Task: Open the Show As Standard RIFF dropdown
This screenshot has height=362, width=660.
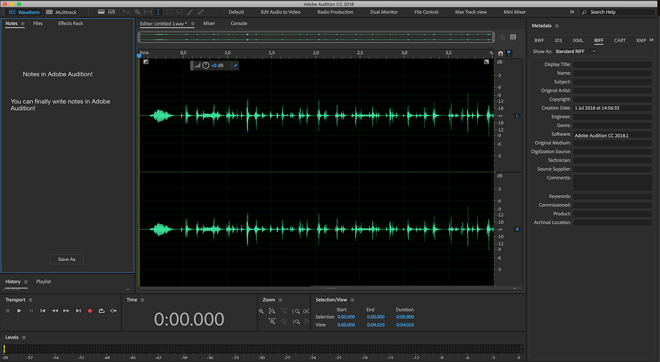Action: [x=576, y=51]
